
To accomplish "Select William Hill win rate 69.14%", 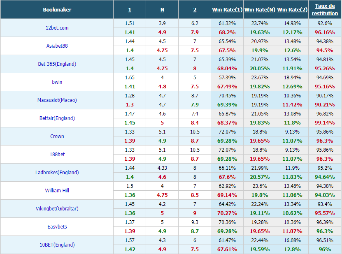I will [227, 195].
